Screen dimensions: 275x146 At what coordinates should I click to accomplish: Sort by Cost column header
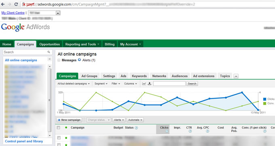pos(221,127)
